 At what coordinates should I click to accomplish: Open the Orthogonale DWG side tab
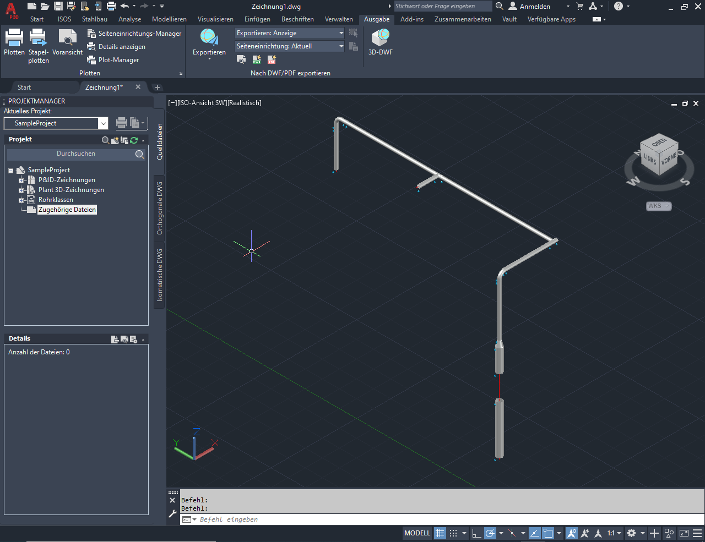pos(160,208)
